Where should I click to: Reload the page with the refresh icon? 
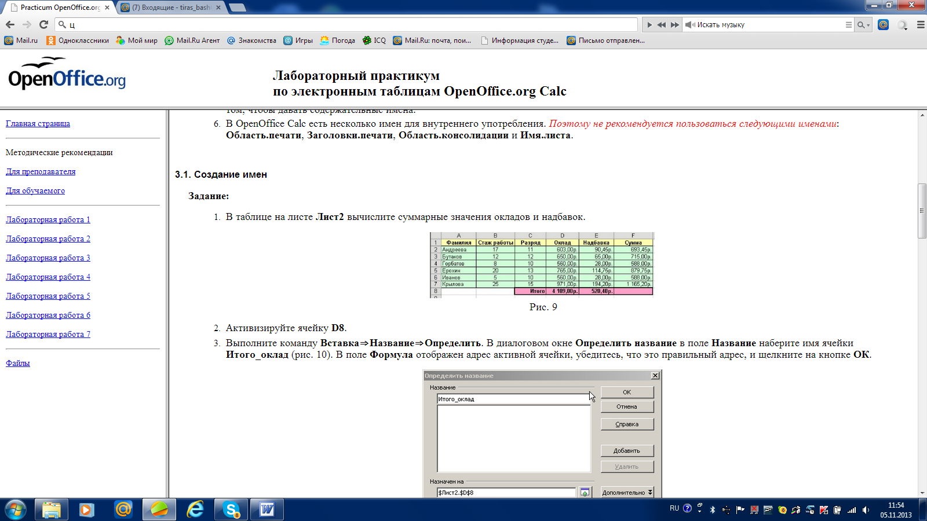click(x=43, y=24)
